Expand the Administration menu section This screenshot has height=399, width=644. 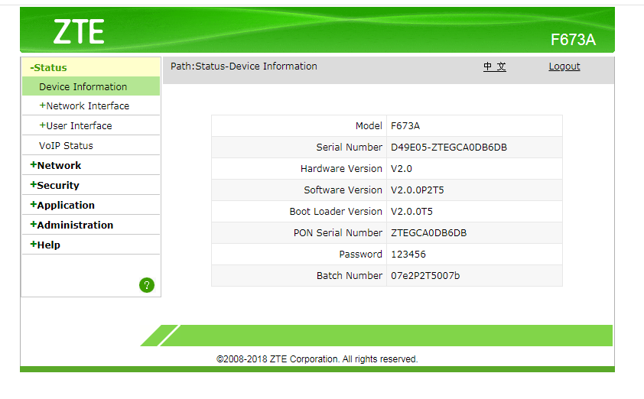coord(71,225)
